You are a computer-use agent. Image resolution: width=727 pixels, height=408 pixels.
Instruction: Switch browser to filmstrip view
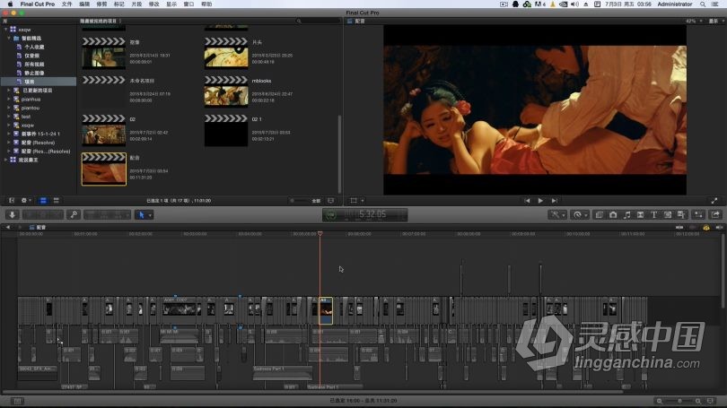pos(43,201)
